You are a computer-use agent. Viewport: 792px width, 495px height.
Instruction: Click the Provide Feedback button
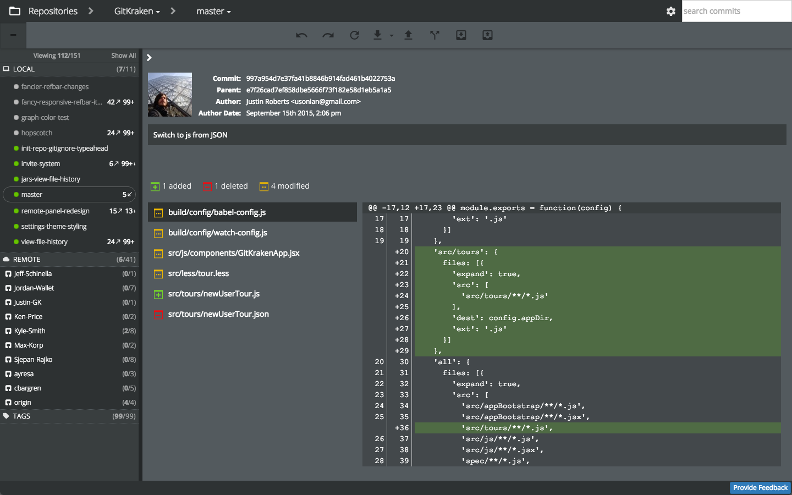[760, 488]
